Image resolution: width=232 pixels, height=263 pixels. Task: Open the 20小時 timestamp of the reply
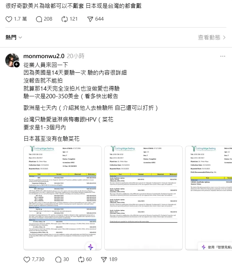click(76, 56)
